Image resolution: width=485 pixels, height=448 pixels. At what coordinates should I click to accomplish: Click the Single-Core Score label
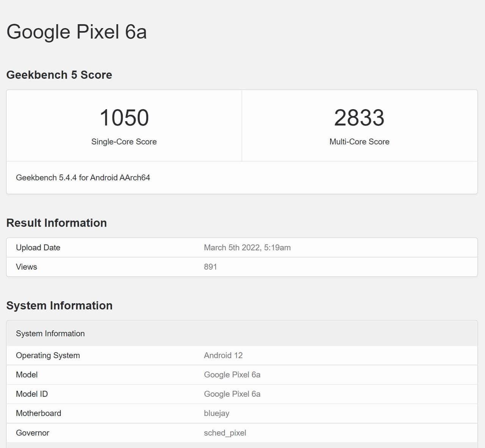click(x=124, y=142)
